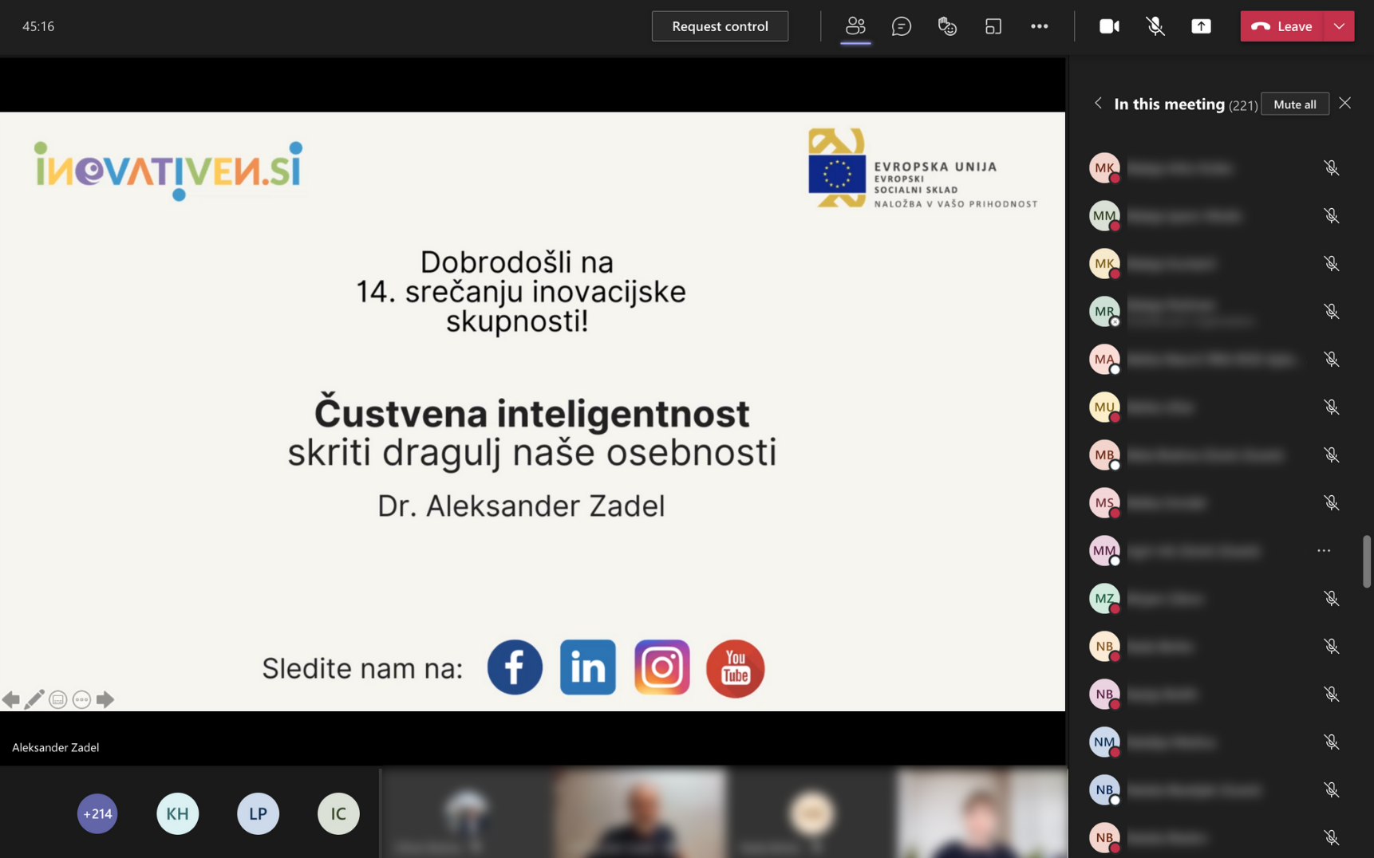
Task: Select the pen annotation tool on slide
Action: click(x=34, y=699)
